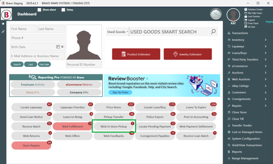Viewport: 273px width, 164px height.
Task: Click the Close Store icon
Action: tap(229, 112)
